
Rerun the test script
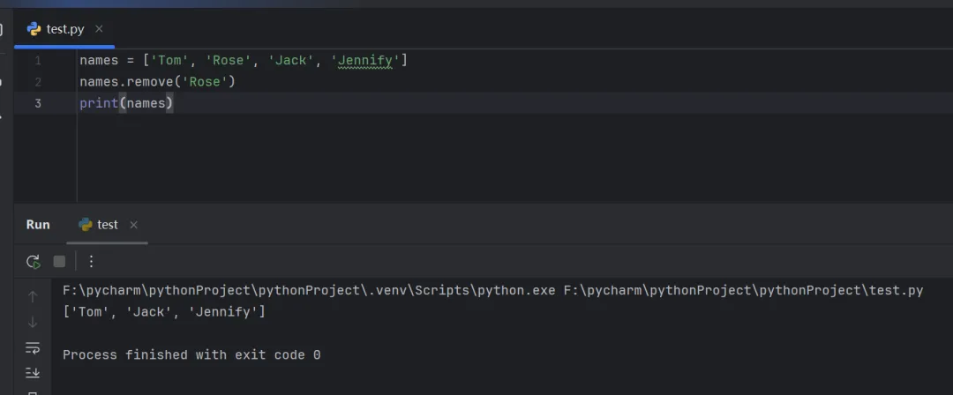point(33,262)
